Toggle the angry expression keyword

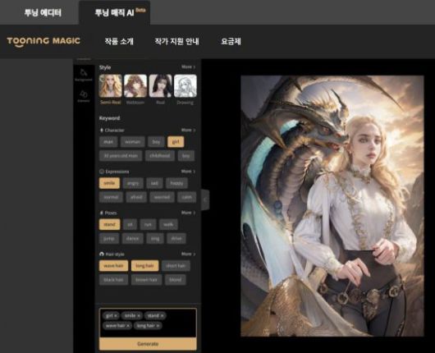tap(133, 183)
